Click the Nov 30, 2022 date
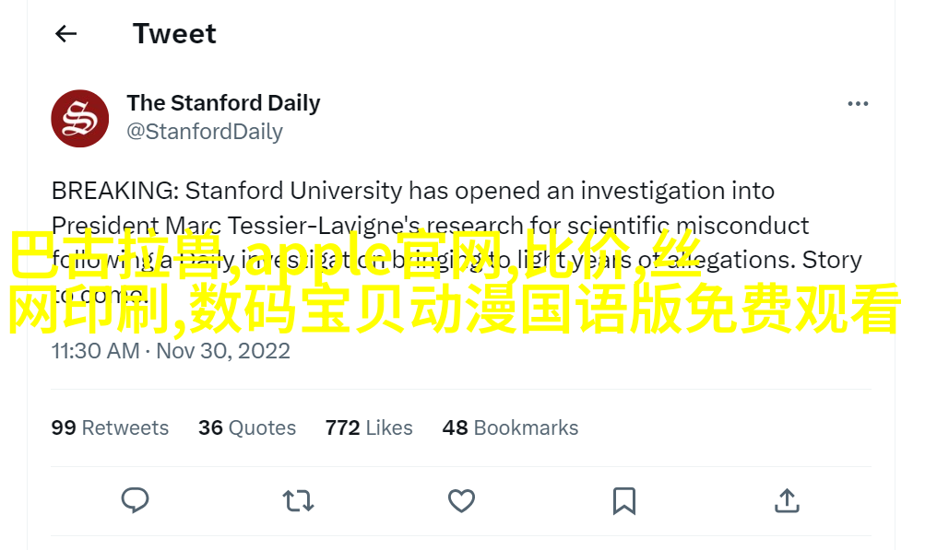The width and height of the screenshot is (937, 550). tap(223, 351)
